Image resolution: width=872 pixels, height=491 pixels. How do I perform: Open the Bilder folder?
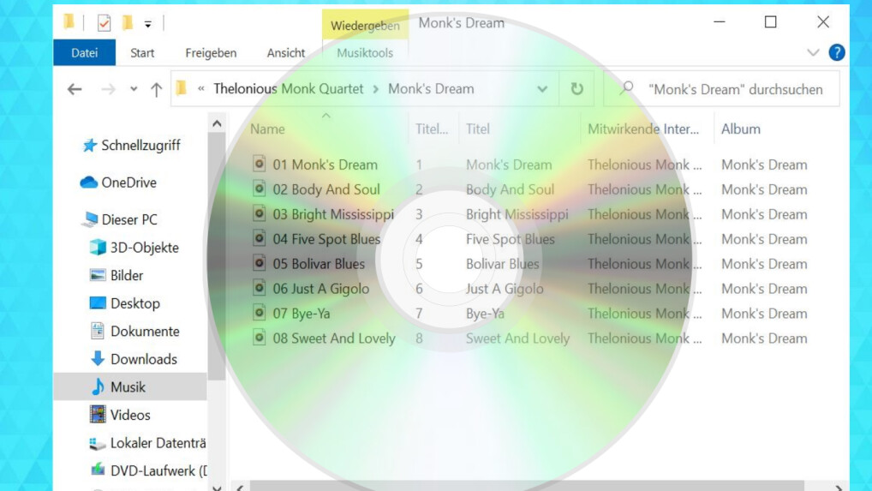[x=127, y=275]
